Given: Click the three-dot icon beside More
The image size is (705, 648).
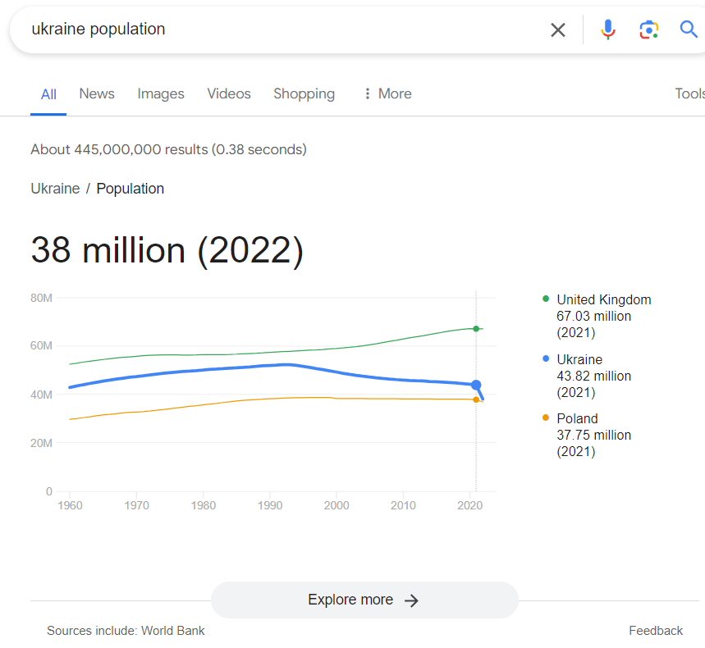Looking at the screenshot, I should tap(367, 94).
